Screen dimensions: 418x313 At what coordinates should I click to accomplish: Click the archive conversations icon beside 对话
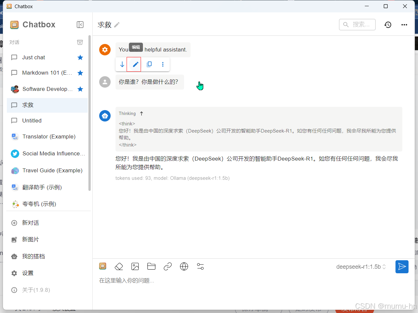(x=80, y=42)
